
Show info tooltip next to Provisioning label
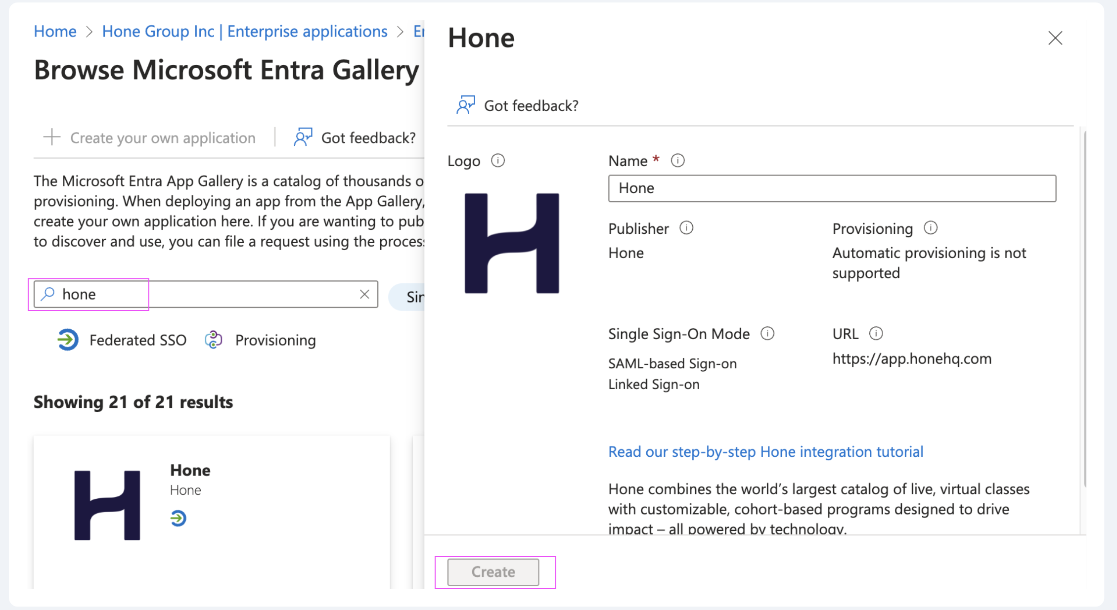click(x=931, y=228)
